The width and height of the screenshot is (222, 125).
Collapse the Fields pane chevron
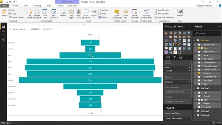(x=219, y=26)
